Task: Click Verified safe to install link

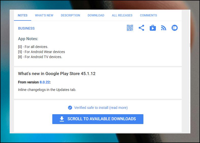Action: 101,108
